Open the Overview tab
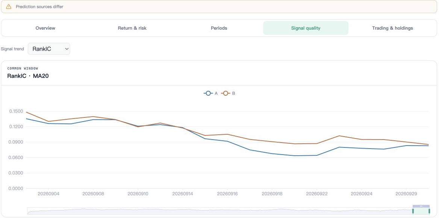This screenshot has height=218, width=439. click(45, 28)
